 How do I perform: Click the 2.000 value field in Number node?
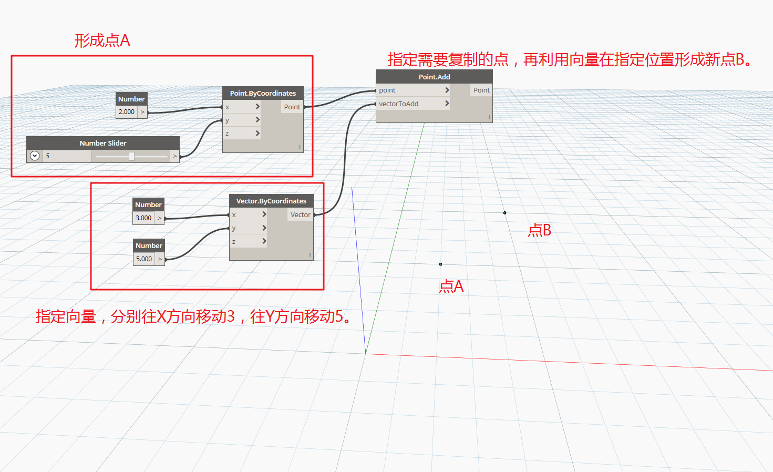click(127, 112)
